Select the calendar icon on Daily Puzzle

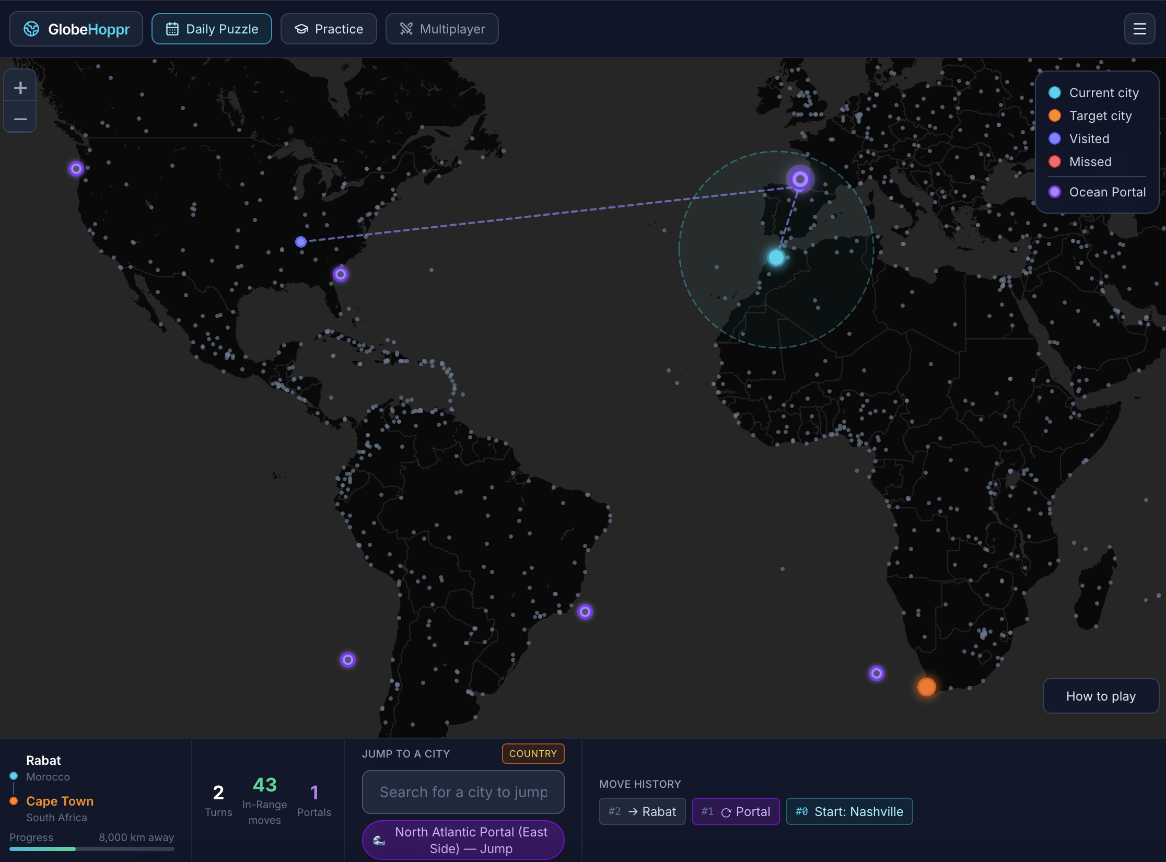click(x=172, y=29)
